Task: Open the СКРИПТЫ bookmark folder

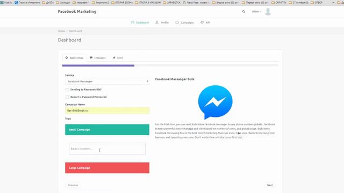Action: pyautogui.click(x=279, y=3)
